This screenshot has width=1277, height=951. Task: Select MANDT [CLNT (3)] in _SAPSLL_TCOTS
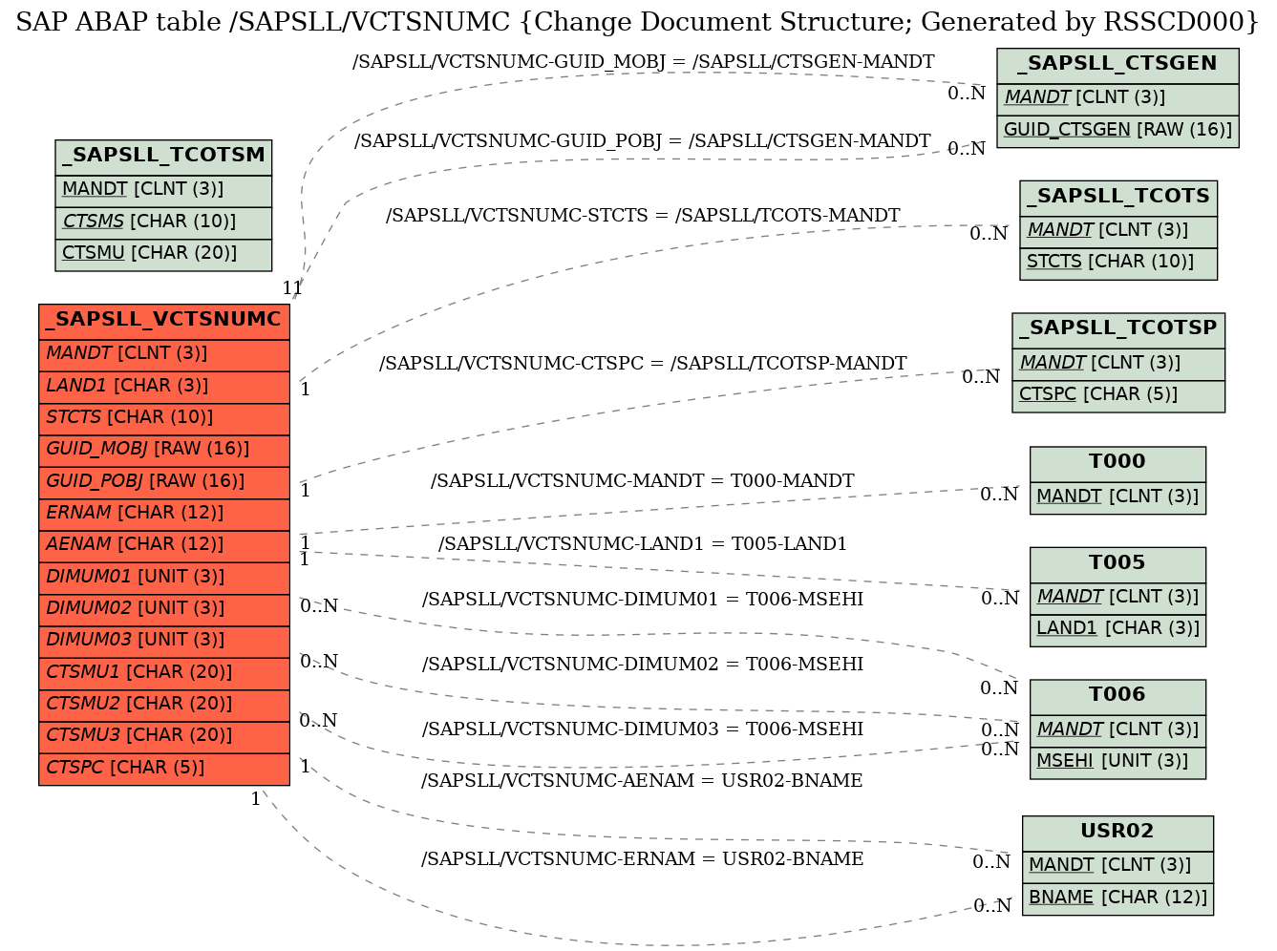point(1118,230)
